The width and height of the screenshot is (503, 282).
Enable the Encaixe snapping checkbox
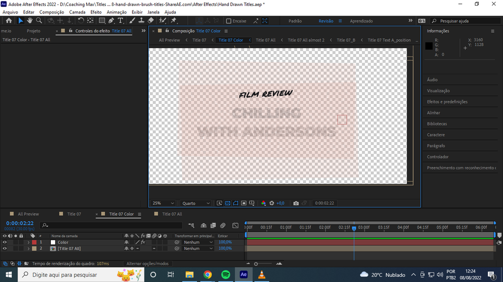229,21
